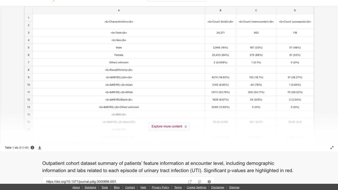Click the Table 1.xls file name
This screenshot has width=338, height=190.
pos(11,148)
